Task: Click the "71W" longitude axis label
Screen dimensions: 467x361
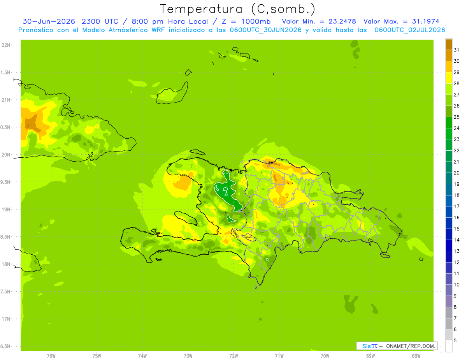Action: click(279, 356)
